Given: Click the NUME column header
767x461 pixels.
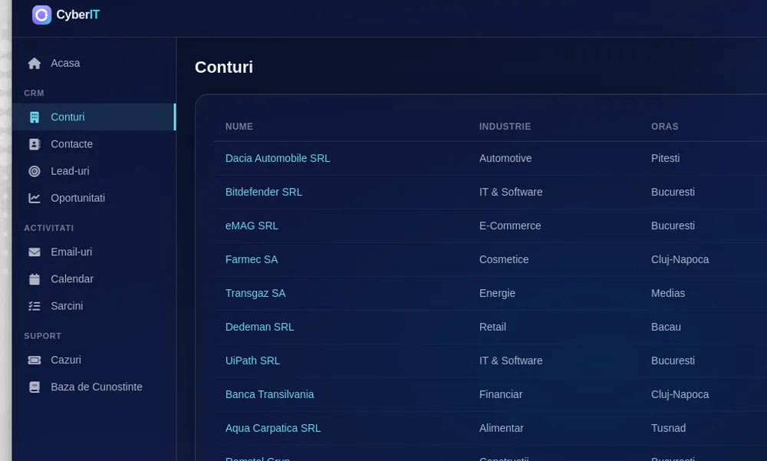Looking at the screenshot, I should [x=239, y=127].
